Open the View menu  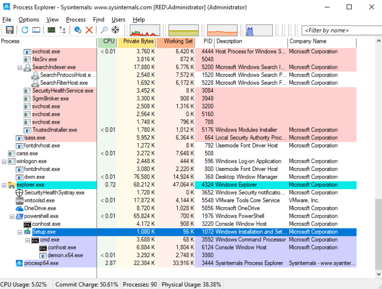point(52,19)
